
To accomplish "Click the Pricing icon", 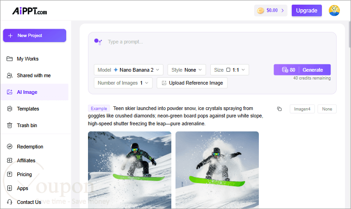I will point(9,174).
